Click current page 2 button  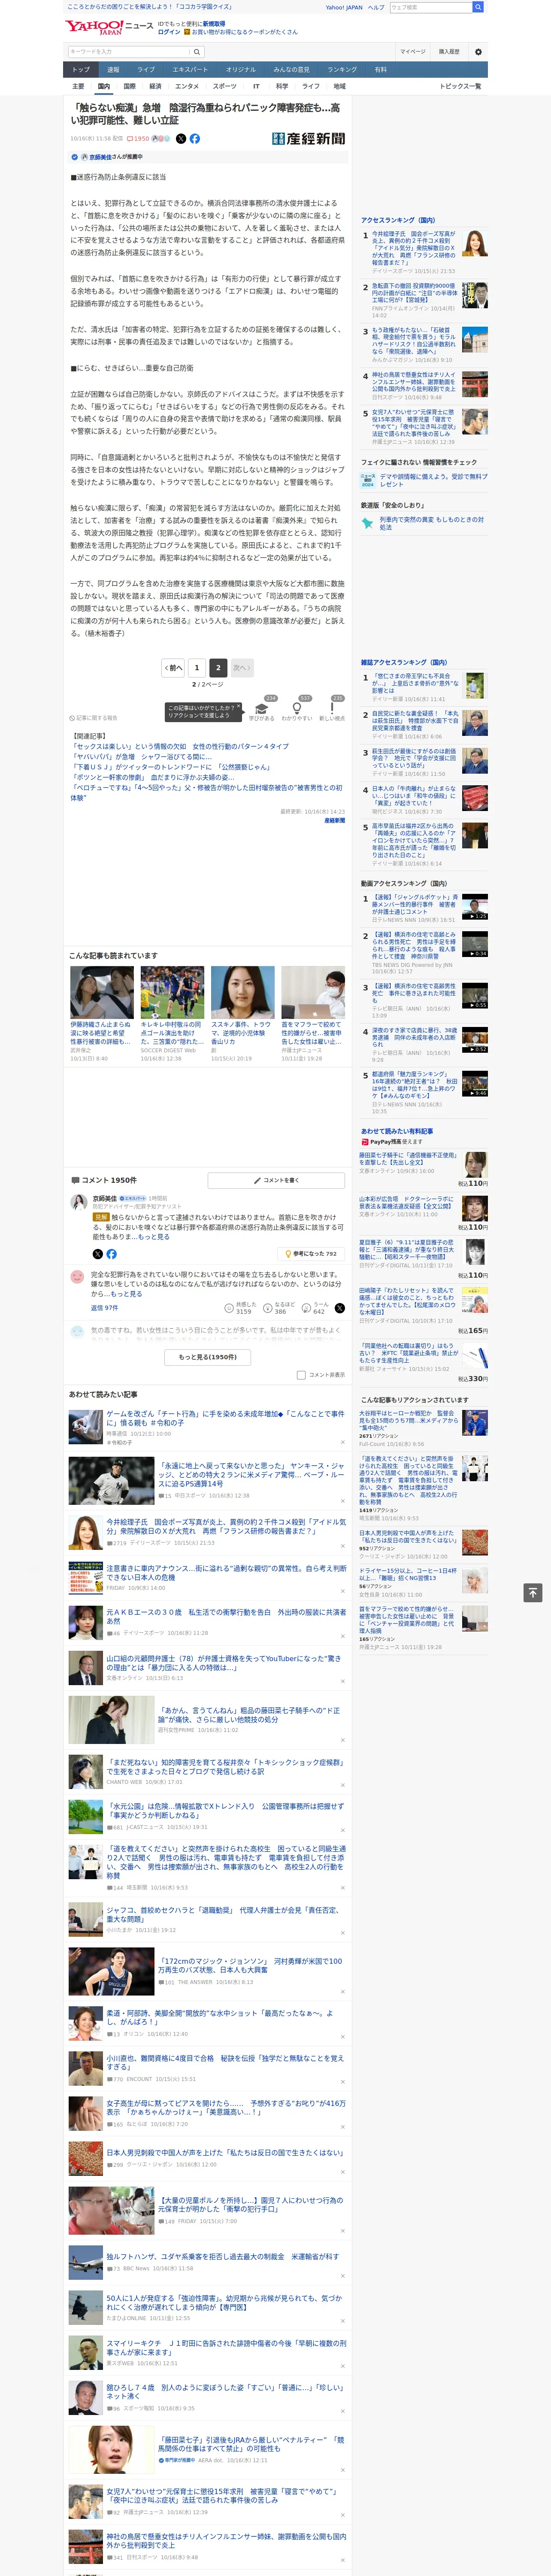217,667
